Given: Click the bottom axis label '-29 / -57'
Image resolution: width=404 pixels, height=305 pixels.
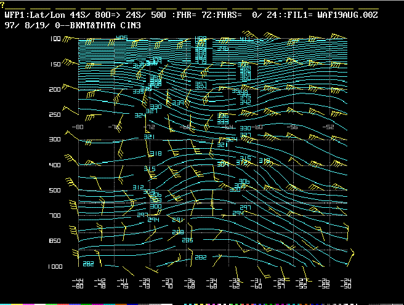Looking at the screenshot, I should [x=279, y=283].
